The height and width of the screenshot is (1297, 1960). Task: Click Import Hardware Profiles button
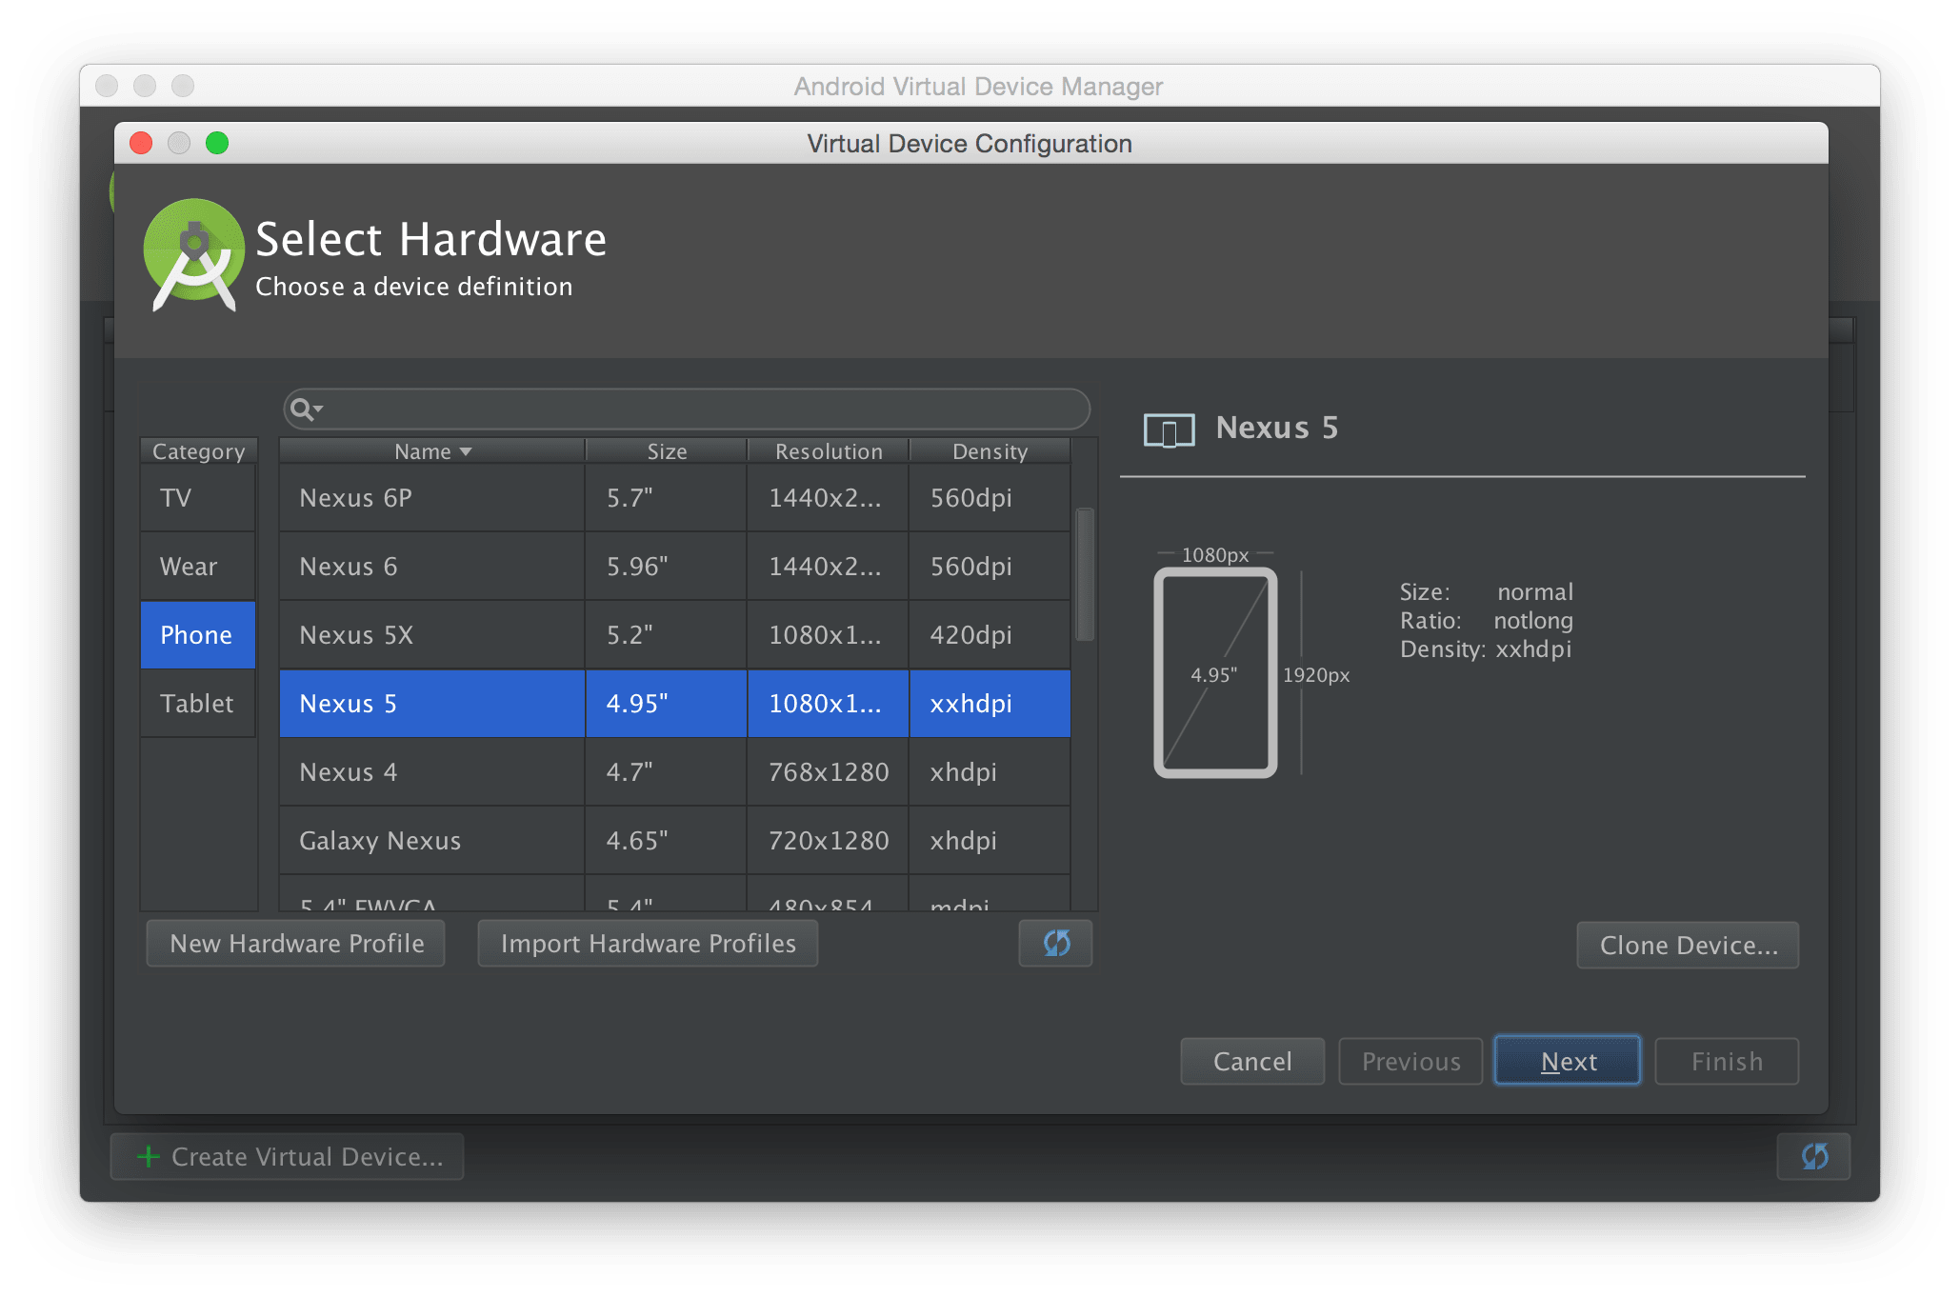click(x=648, y=944)
